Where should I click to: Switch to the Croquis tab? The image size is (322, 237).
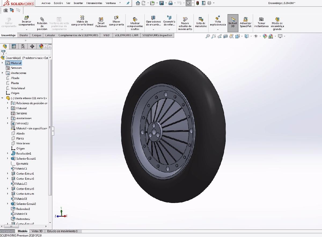click(36, 35)
